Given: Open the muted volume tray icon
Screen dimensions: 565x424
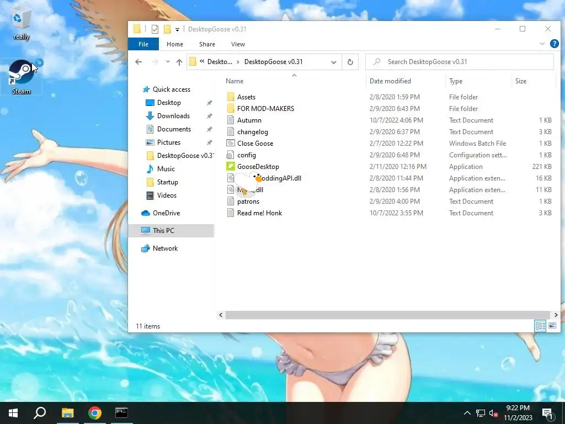Looking at the screenshot, I should pos(493,413).
